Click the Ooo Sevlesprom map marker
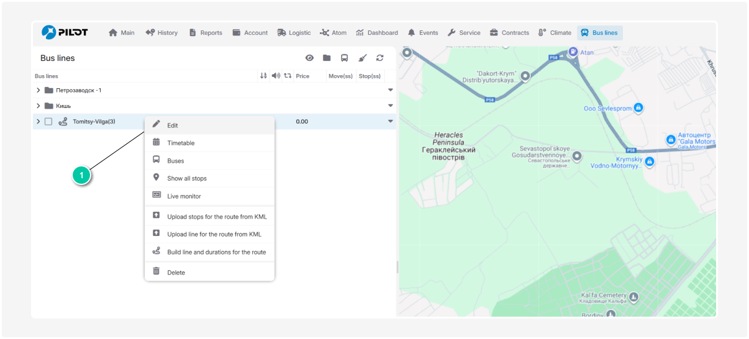 point(638,108)
